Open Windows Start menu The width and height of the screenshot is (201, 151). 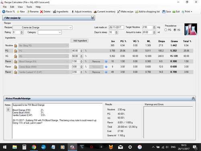[5, 147]
